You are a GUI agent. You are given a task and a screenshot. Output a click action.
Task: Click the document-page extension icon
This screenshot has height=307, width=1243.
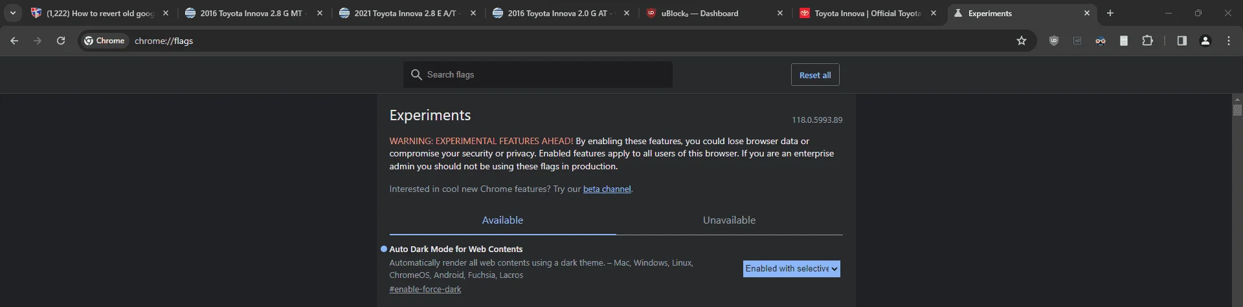1124,41
